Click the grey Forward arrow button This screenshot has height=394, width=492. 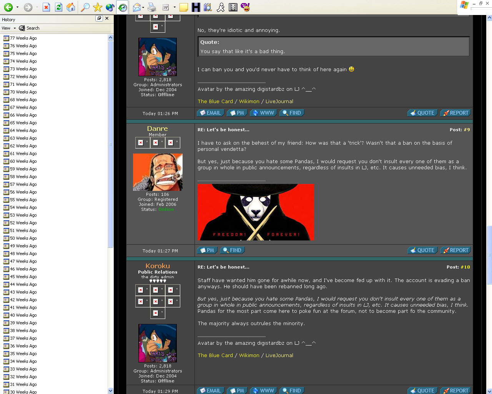pos(28,7)
